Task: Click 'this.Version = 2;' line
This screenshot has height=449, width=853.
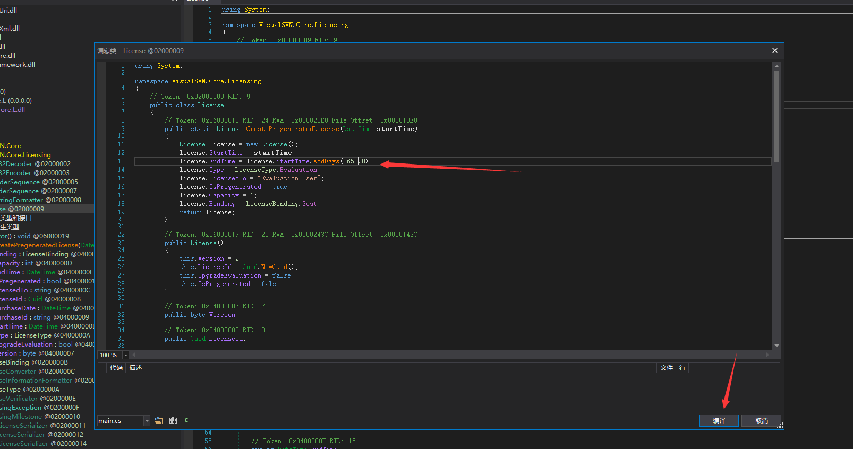Action: 210,258
